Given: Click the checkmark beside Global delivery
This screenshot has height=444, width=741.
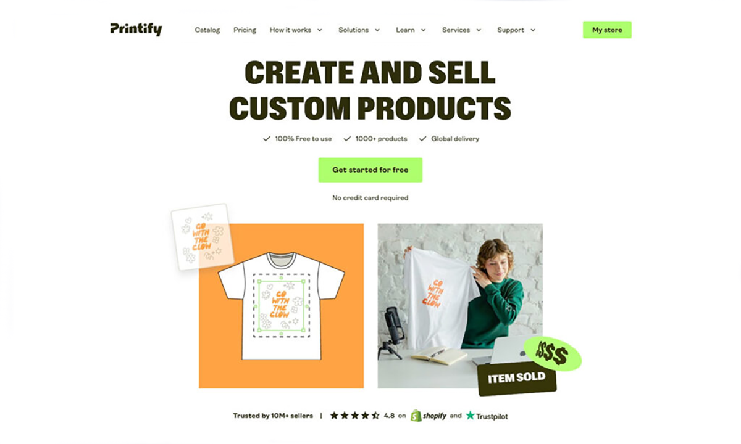Looking at the screenshot, I should 422,139.
